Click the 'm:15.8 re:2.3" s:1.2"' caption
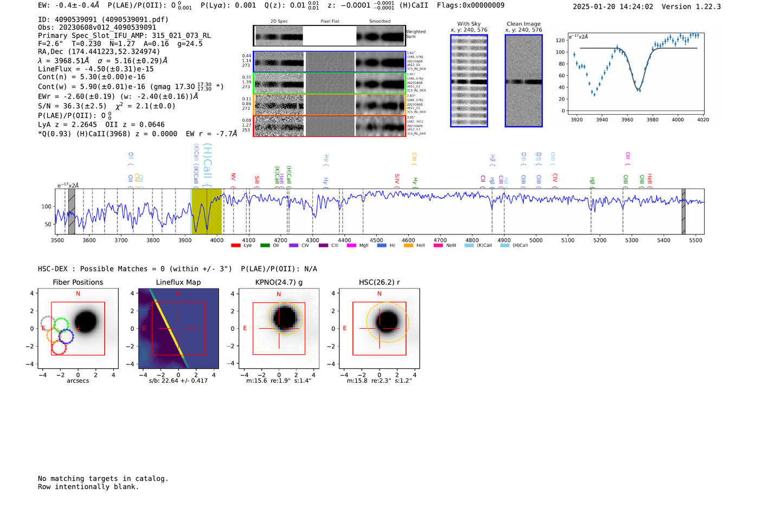Image resolution: width=759 pixels, height=516 pixels. pos(379,381)
